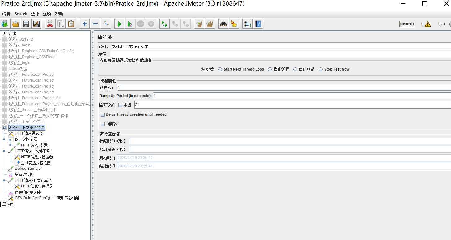The image size is (451, 240).
Task: Click Remote shutdown all icon
Action: (186, 24)
